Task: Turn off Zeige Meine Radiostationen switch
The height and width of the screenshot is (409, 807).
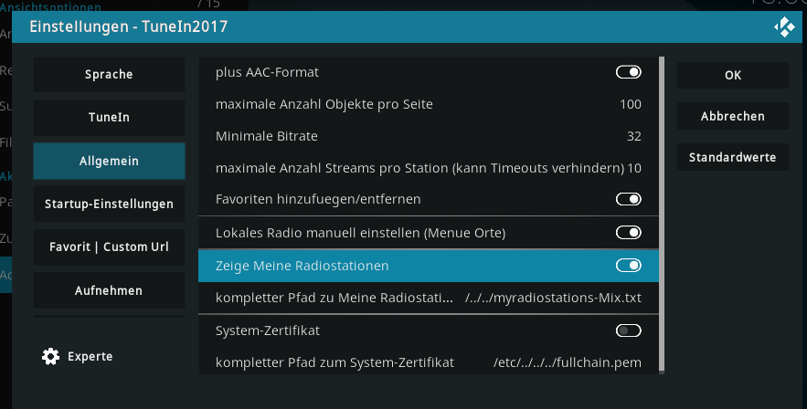Action: click(x=629, y=265)
